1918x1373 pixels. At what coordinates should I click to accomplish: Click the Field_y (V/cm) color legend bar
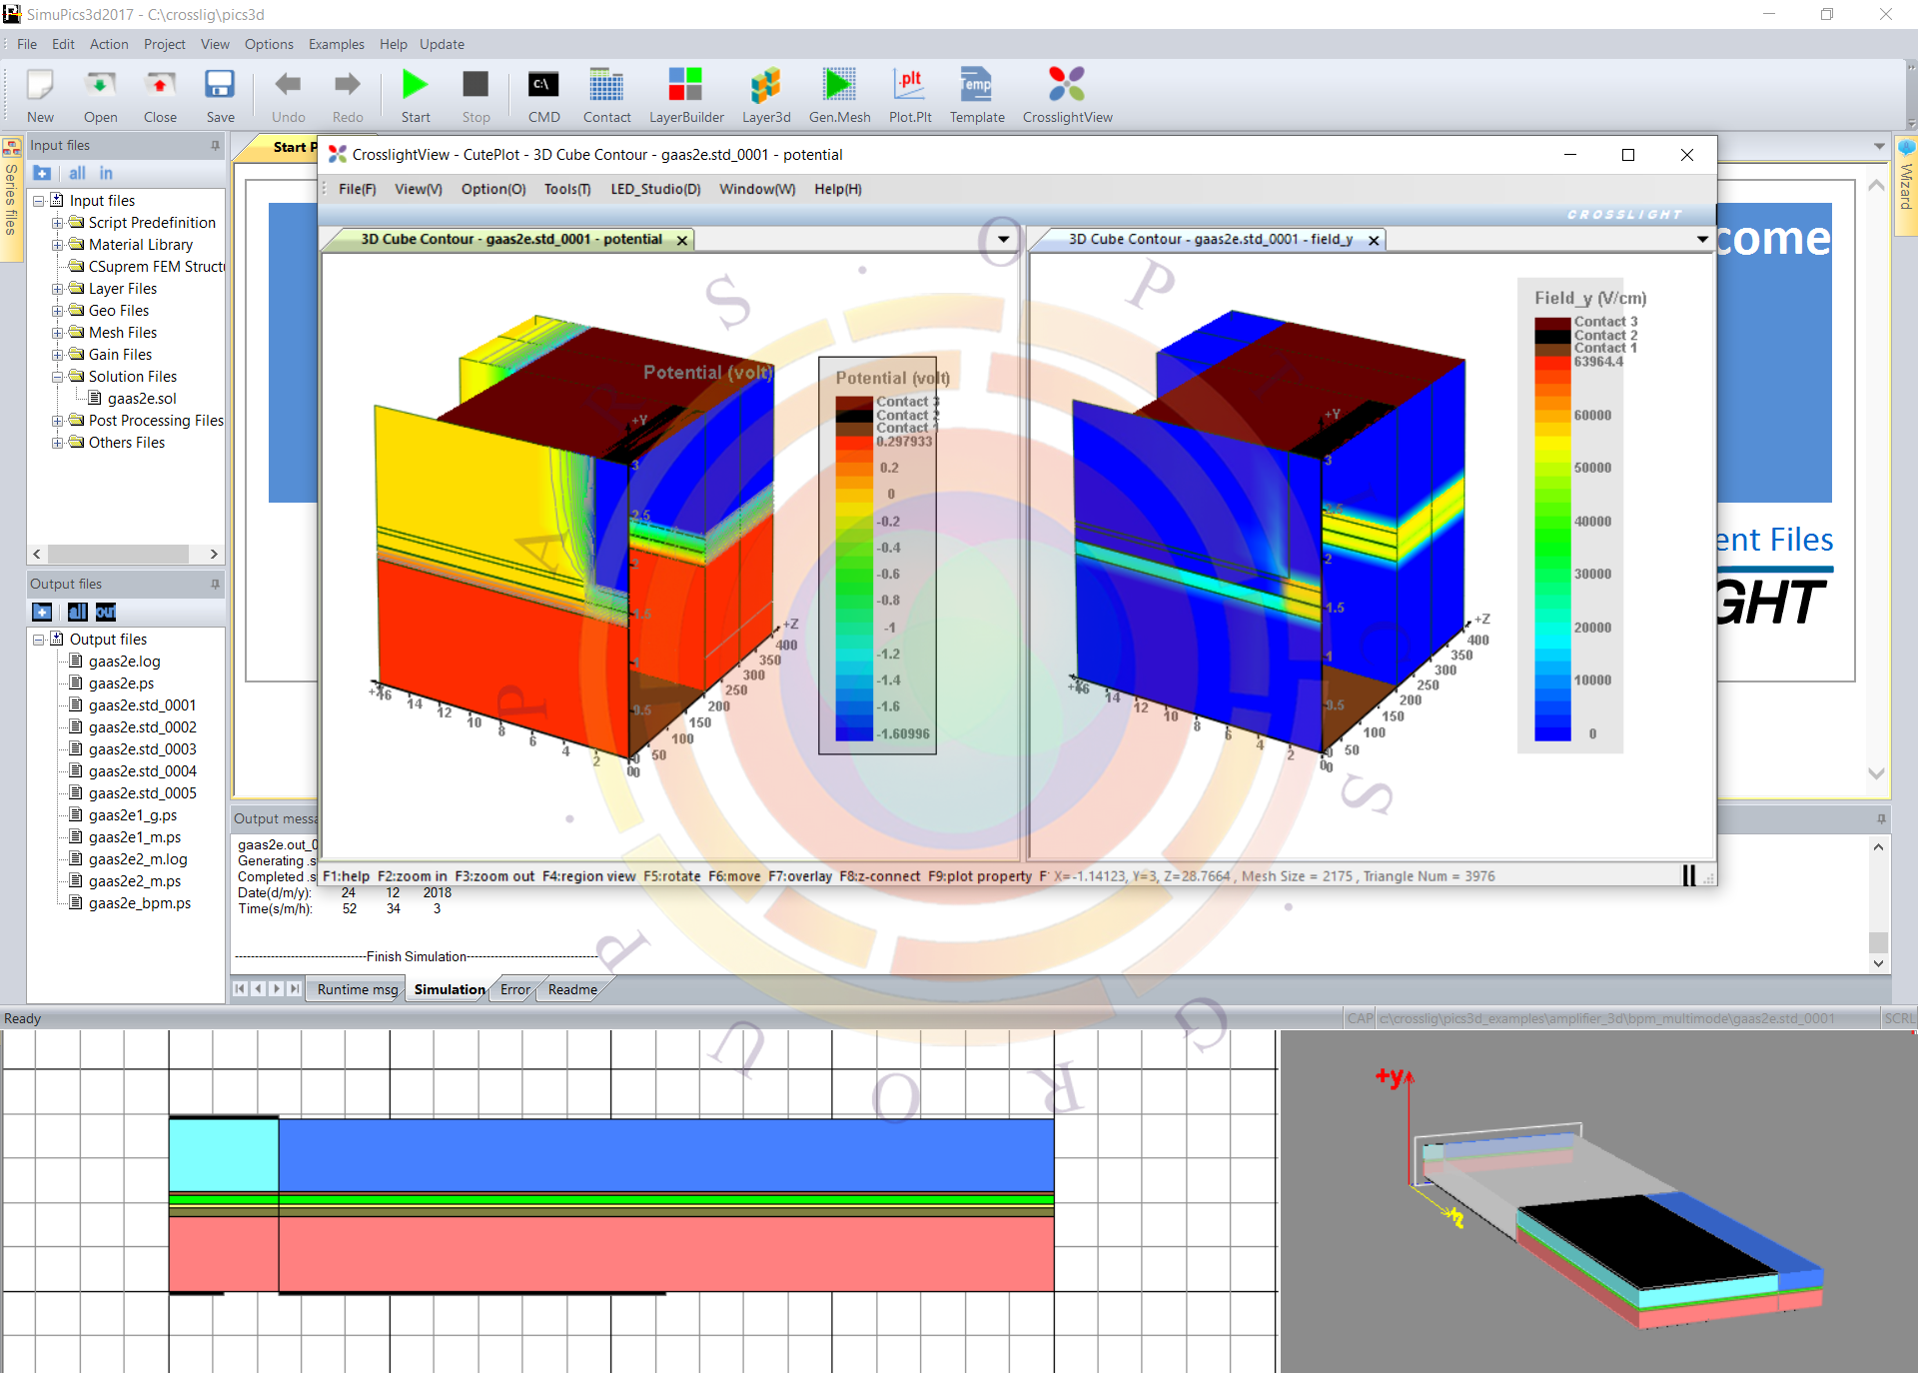[1552, 530]
